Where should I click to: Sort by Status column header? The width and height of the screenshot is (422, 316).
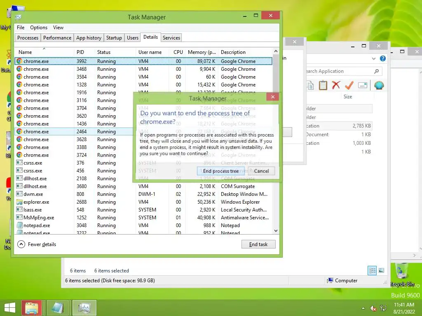click(x=115, y=52)
